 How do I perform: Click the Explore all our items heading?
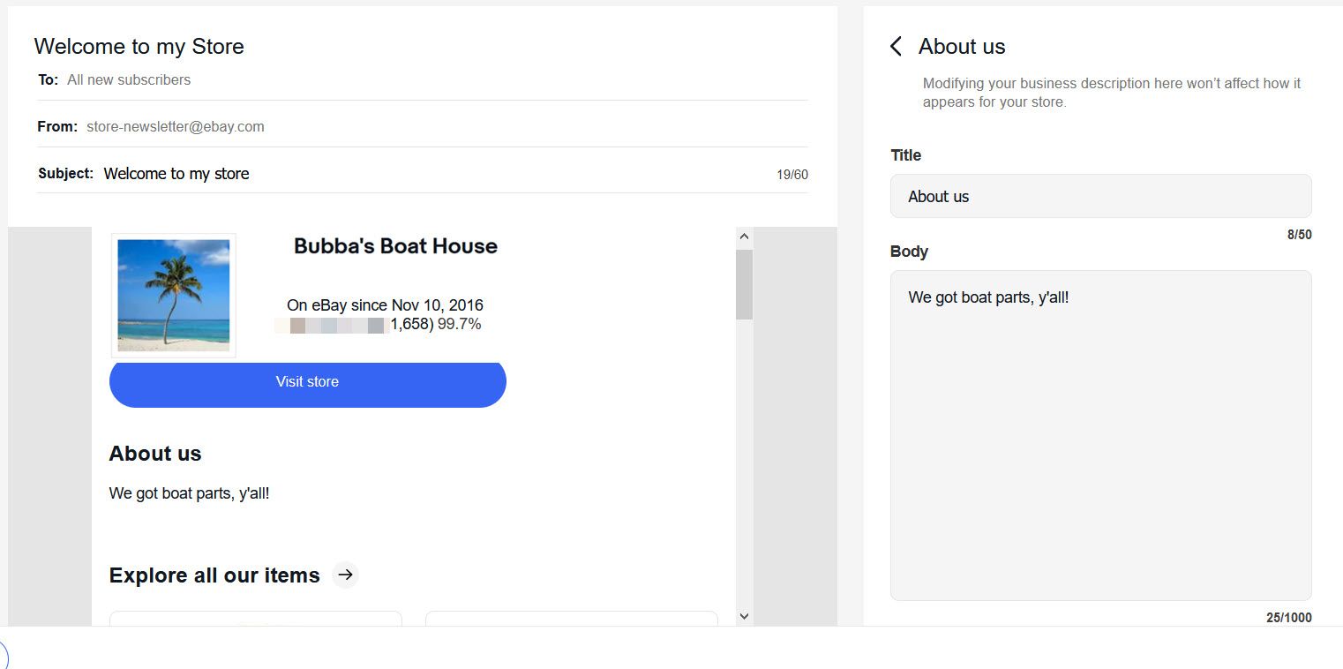[x=214, y=575]
